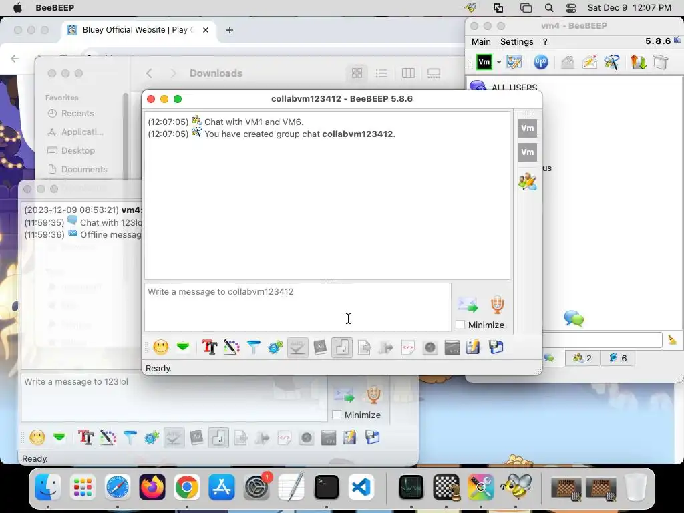This screenshot has width=684, height=513.
Task: Edit group members icon in collabvm123412 sidebar
Action: 528,182
